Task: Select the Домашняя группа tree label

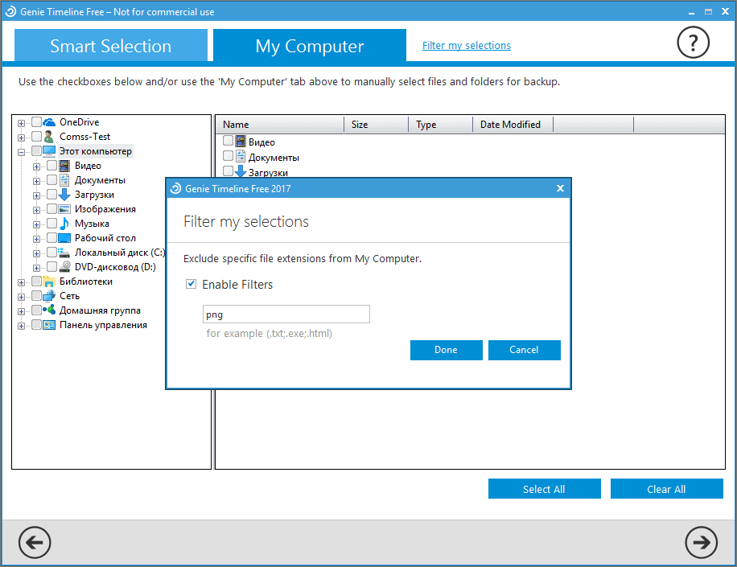Action: point(100,310)
